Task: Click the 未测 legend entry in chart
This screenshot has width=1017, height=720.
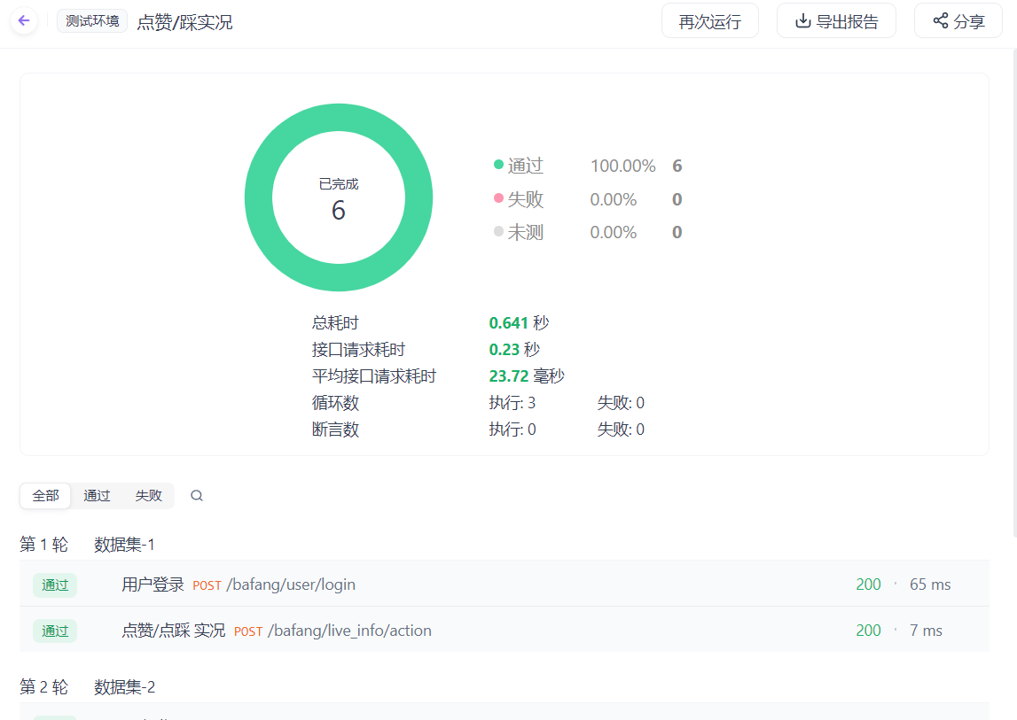Action: point(519,232)
